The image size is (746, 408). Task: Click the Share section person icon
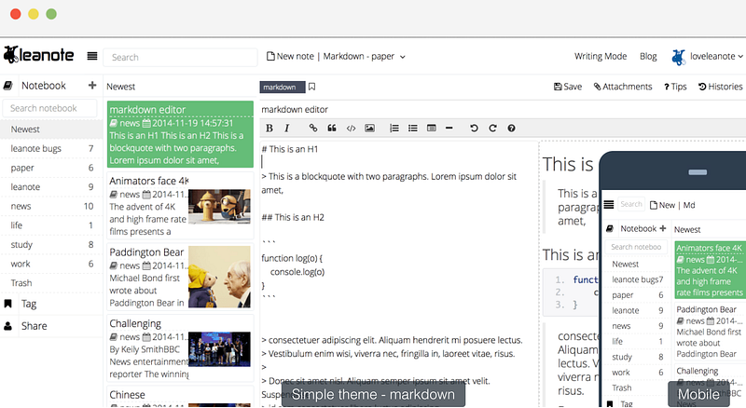tap(7, 326)
